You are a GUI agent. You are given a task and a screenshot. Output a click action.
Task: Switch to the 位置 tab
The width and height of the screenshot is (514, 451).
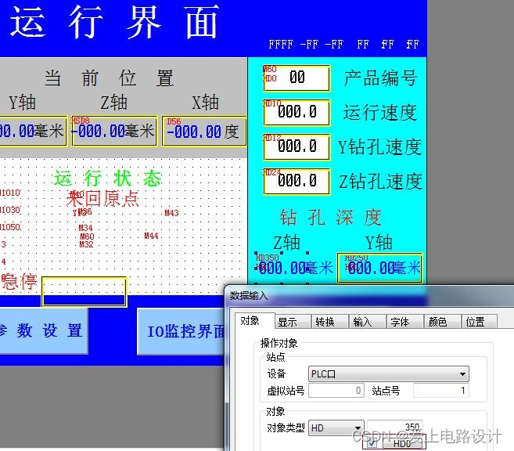point(480,322)
